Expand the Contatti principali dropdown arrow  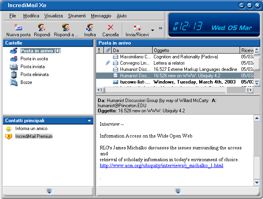point(89,121)
